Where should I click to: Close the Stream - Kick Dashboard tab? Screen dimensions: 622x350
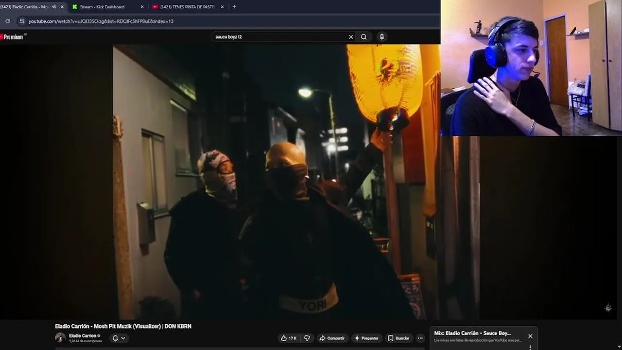(x=142, y=7)
